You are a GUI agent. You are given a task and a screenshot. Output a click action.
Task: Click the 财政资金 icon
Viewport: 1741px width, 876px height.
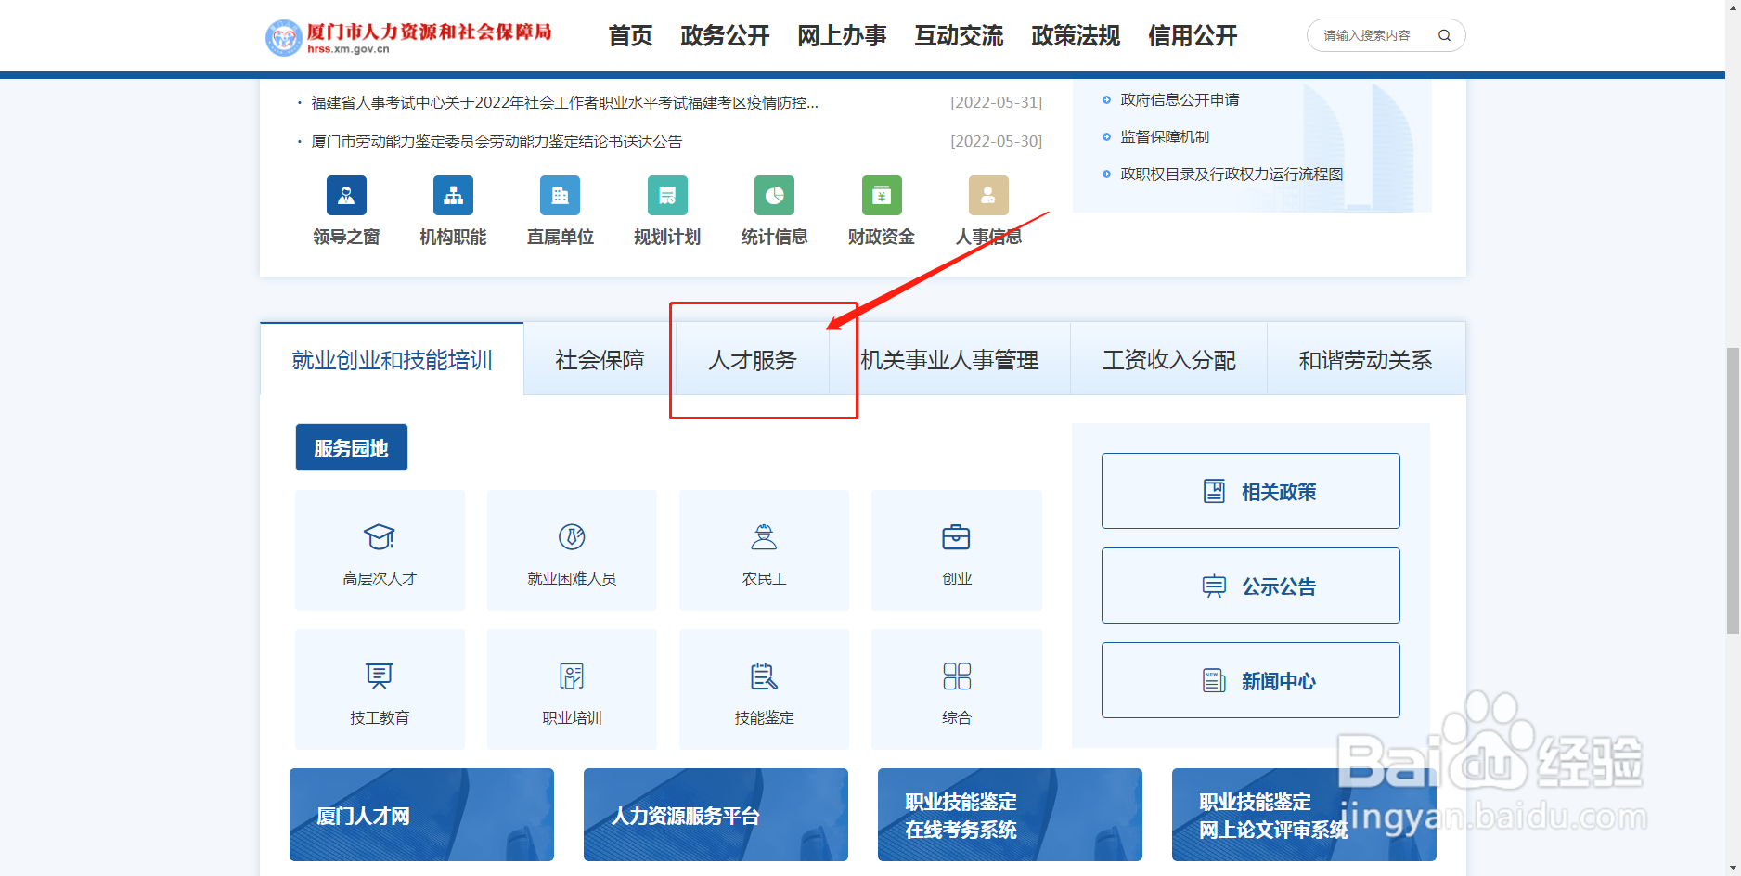pos(882,196)
